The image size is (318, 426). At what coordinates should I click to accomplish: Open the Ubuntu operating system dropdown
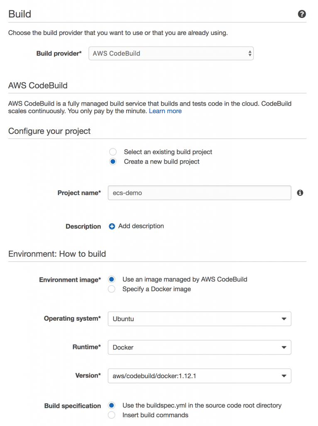click(x=200, y=319)
